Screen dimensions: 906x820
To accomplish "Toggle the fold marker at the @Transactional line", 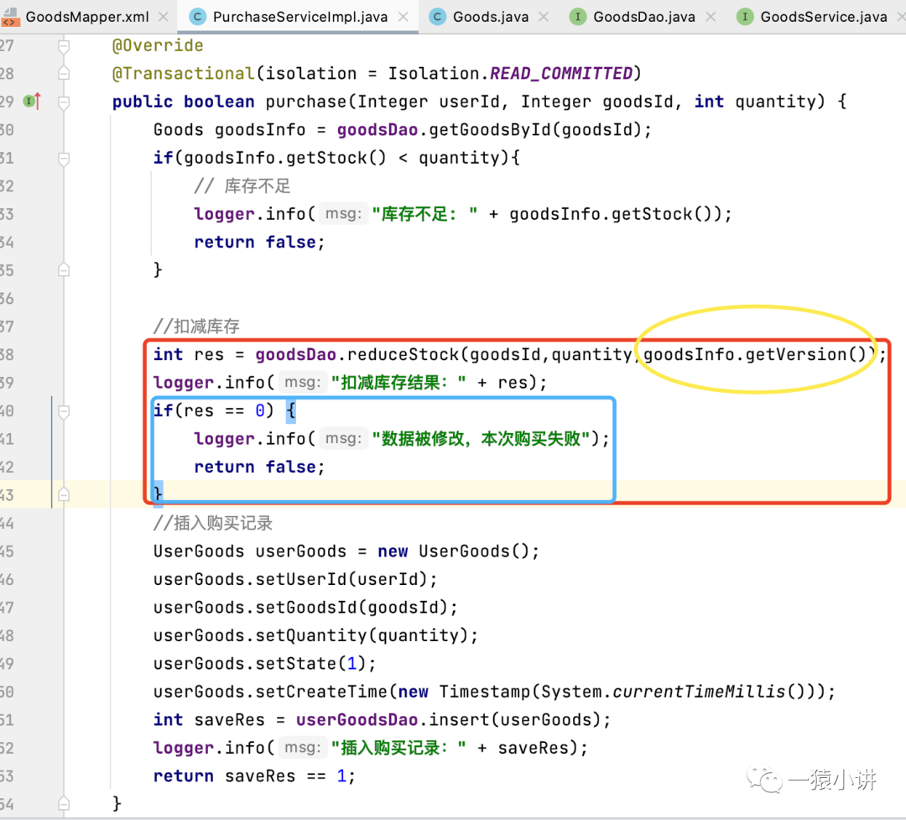I will (x=64, y=74).
